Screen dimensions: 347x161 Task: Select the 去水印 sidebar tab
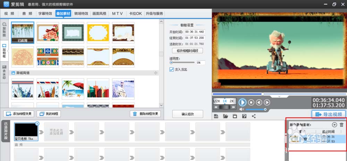4,72
